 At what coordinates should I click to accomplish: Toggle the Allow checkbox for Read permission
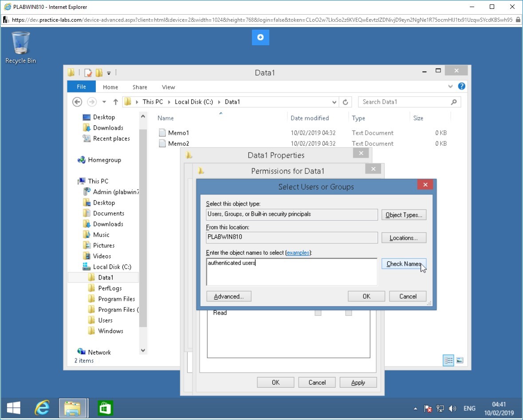[318, 313]
